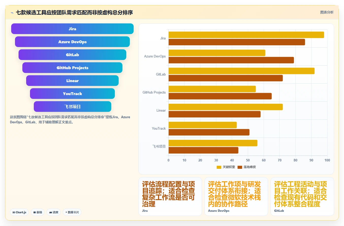Click the GitHub Projects y-axis label

tap(154, 93)
